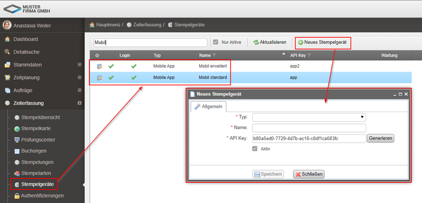Screen dimensions: 422x203
Task: Toggle the Aktiv checkbox in dialog
Action: [255, 149]
